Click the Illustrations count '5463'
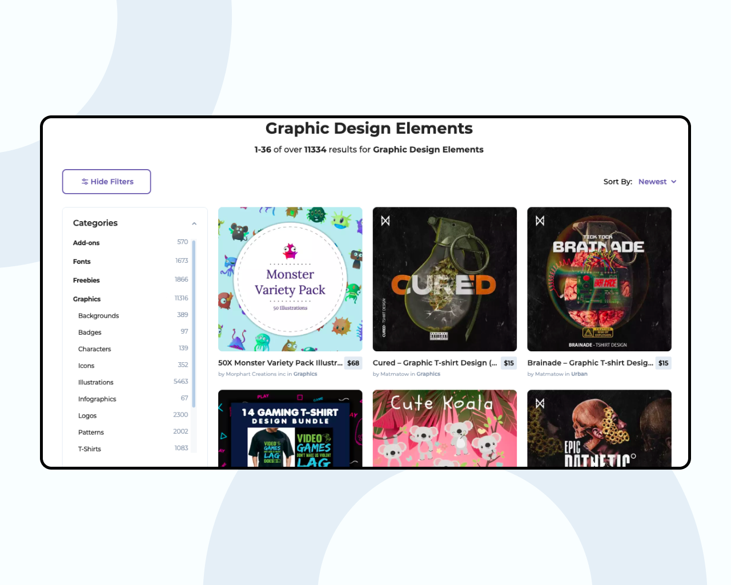 click(180, 381)
